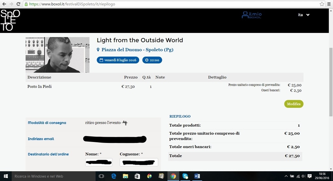The height and width of the screenshot is (181, 333).
Task: Show hidden system tray icons
Action: (286, 176)
